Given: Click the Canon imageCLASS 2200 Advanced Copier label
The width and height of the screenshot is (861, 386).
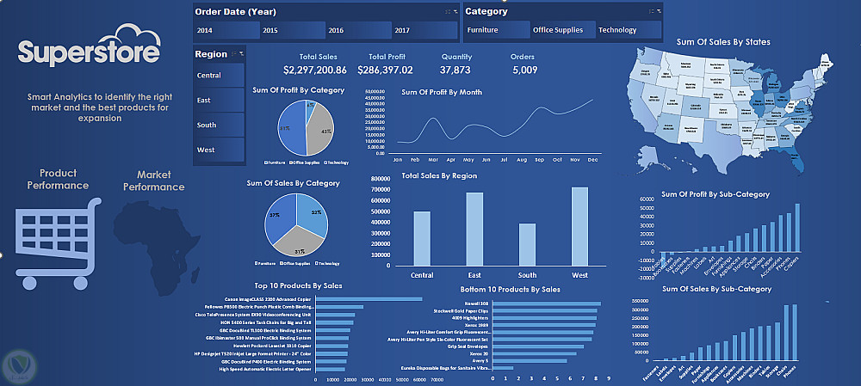Looking at the screenshot, I should [268, 299].
